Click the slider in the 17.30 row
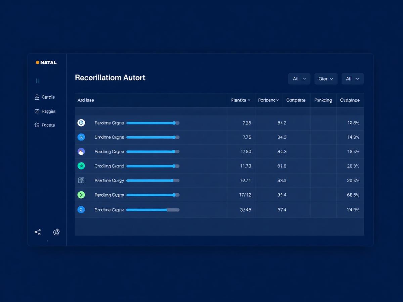 pyautogui.click(x=153, y=152)
